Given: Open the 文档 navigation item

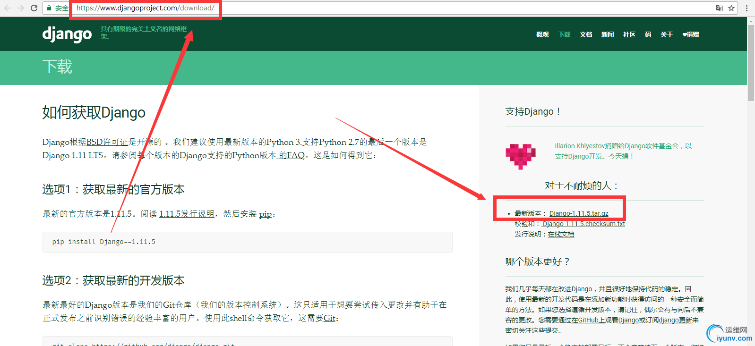Looking at the screenshot, I should (x=586, y=34).
